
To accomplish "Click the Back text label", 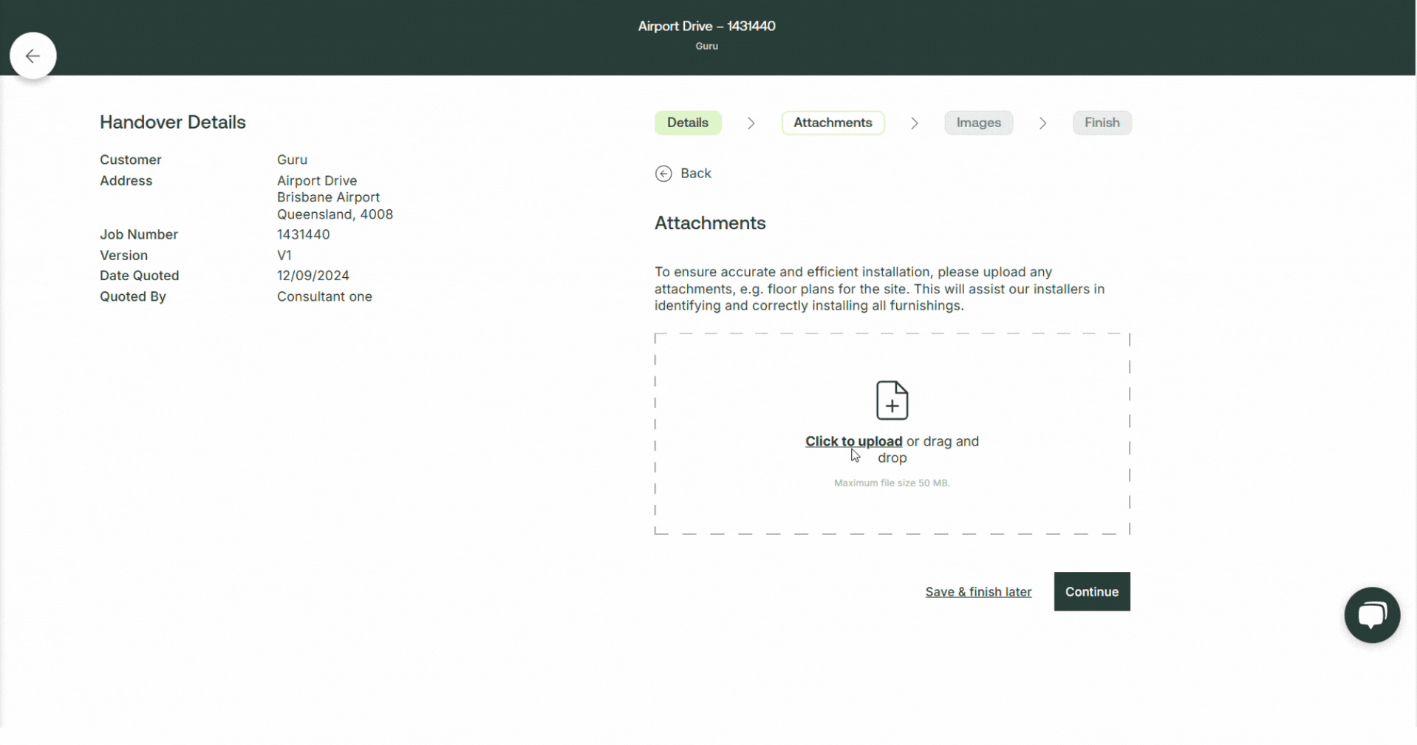I will click(x=695, y=174).
